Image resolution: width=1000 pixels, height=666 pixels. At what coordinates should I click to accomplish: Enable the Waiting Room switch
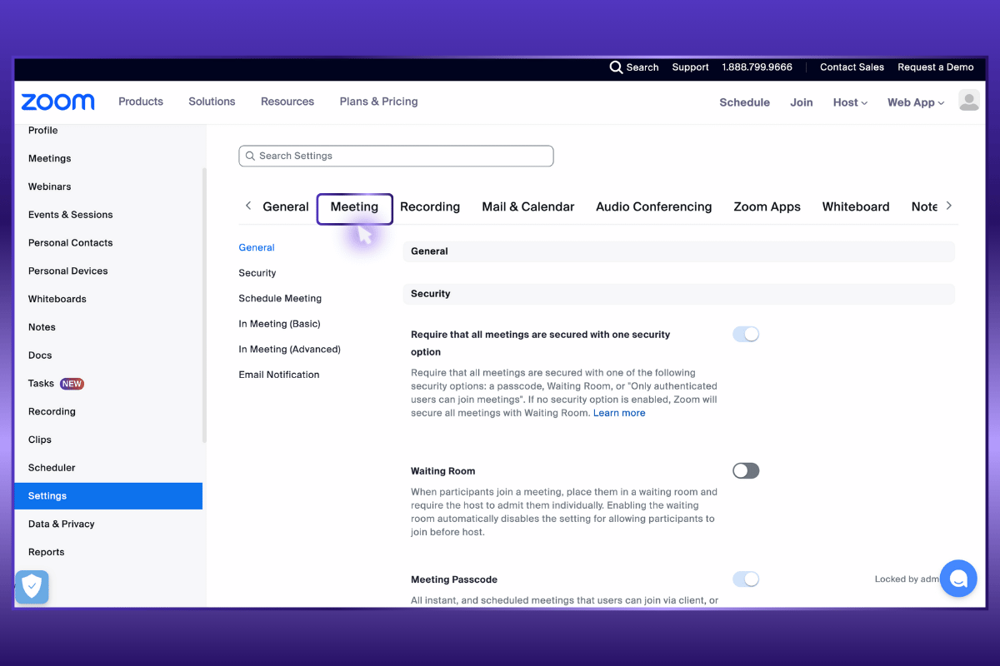[746, 470]
